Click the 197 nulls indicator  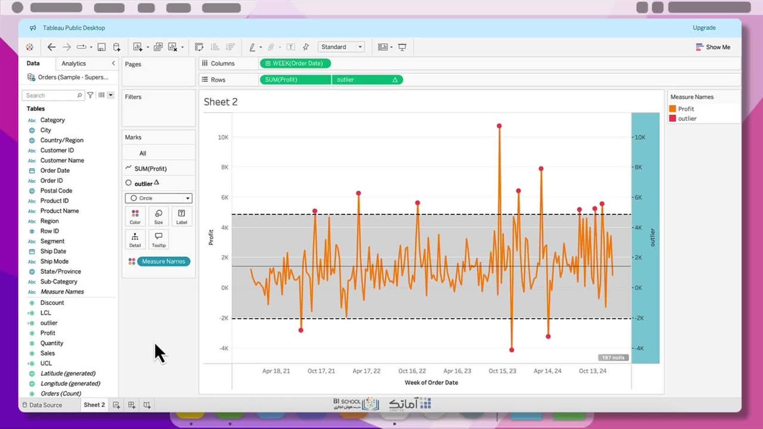[x=612, y=357]
